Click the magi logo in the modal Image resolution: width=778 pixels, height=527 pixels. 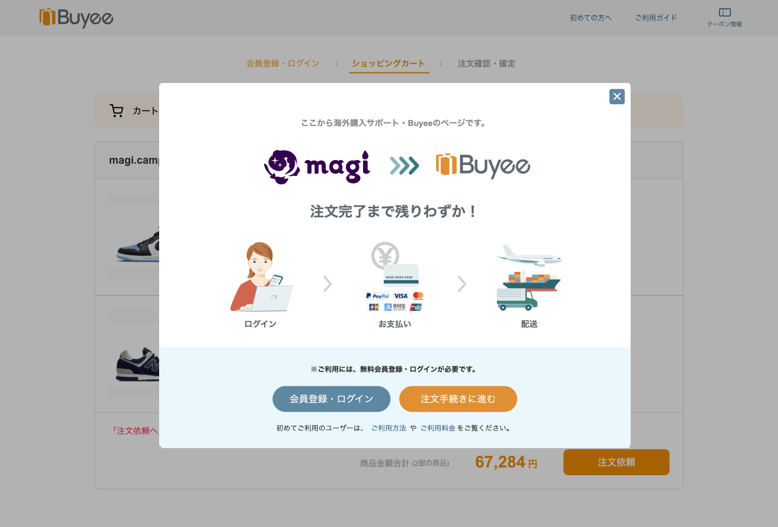[317, 166]
